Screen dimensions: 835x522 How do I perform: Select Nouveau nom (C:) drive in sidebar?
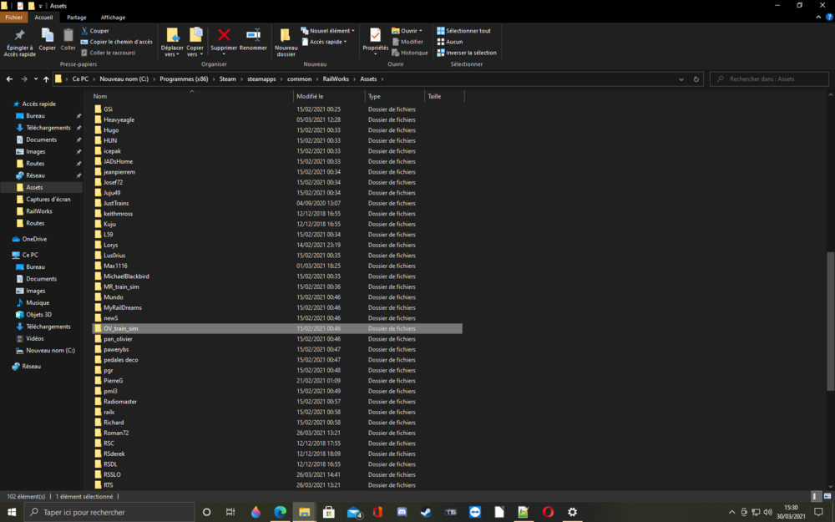point(50,351)
